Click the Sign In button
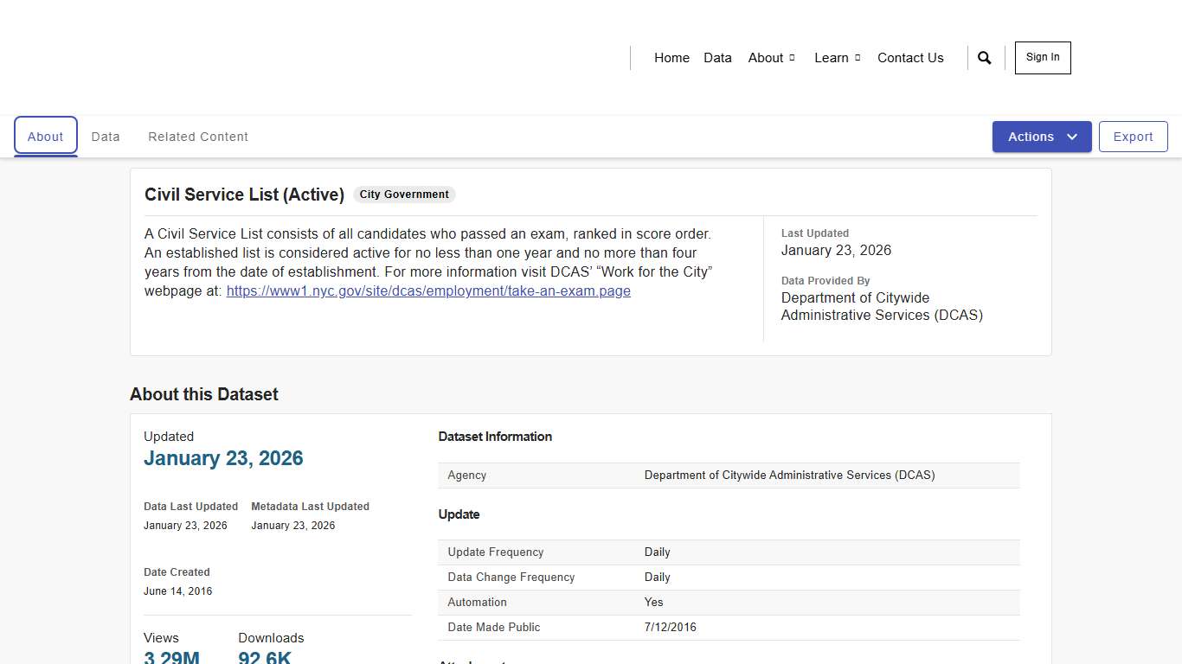Screen dimensions: 1182x664 click(x=1042, y=57)
